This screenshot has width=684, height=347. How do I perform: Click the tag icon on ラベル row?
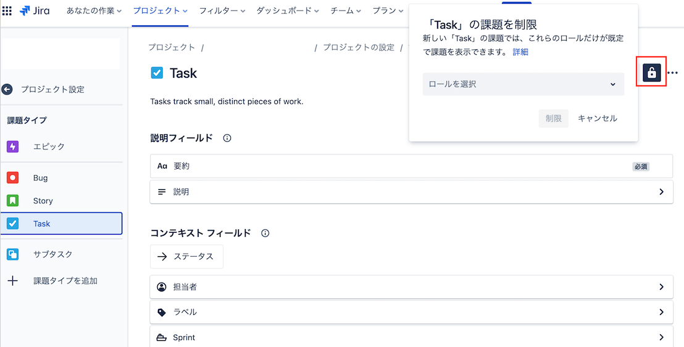point(161,312)
